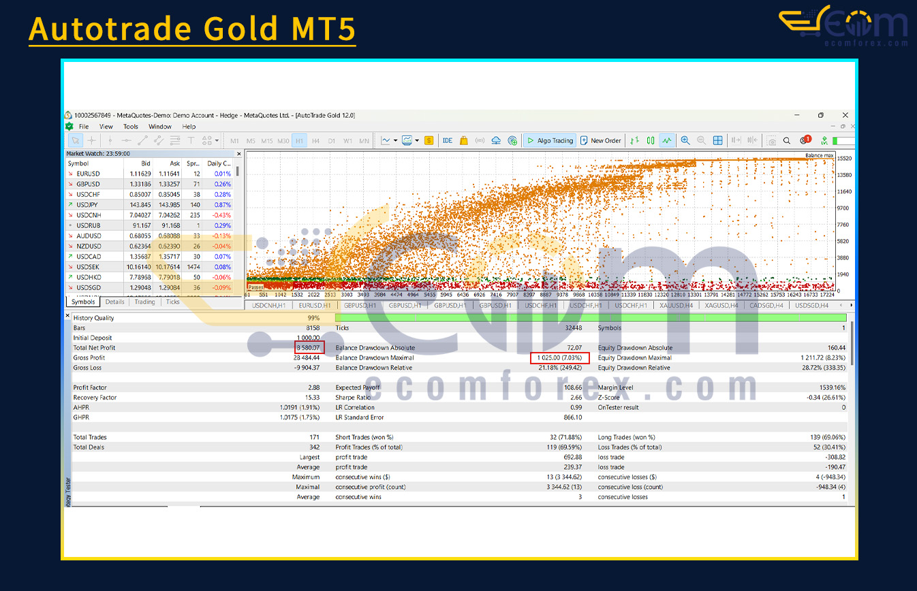Open the Tools menu
Viewport: 917px width, 591px height.
pyautogui.click(x=130, y=127)
